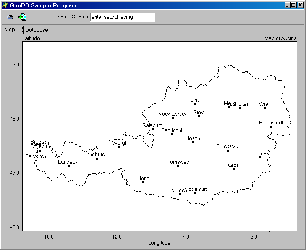This screenshot has width=306, height=250.
Task: Click the Vöcklabruck city marker
Action: click(173, 118)
